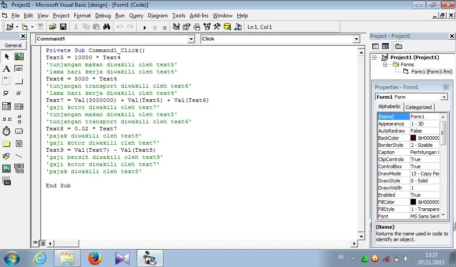Switch to the Categorized properties tab
Screen dimensions: 456x267
[419, 107]
